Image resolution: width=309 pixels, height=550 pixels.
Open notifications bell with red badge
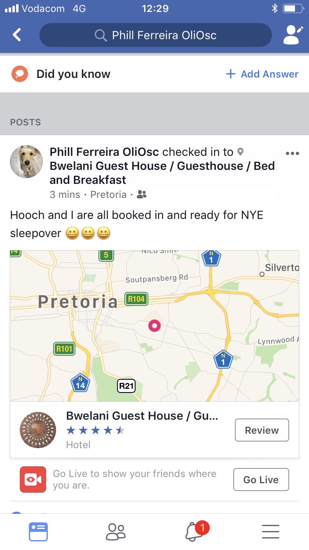(194, 531)
